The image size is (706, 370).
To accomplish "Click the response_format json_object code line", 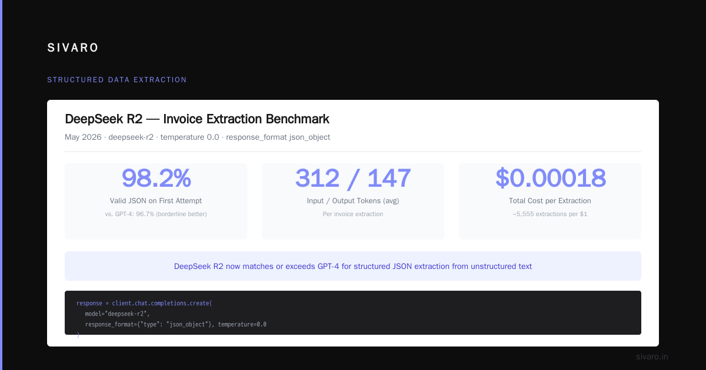I will coord(176,324).
